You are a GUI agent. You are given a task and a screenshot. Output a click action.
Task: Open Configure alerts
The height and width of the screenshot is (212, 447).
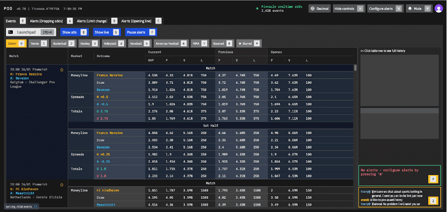tap(385, 9)
